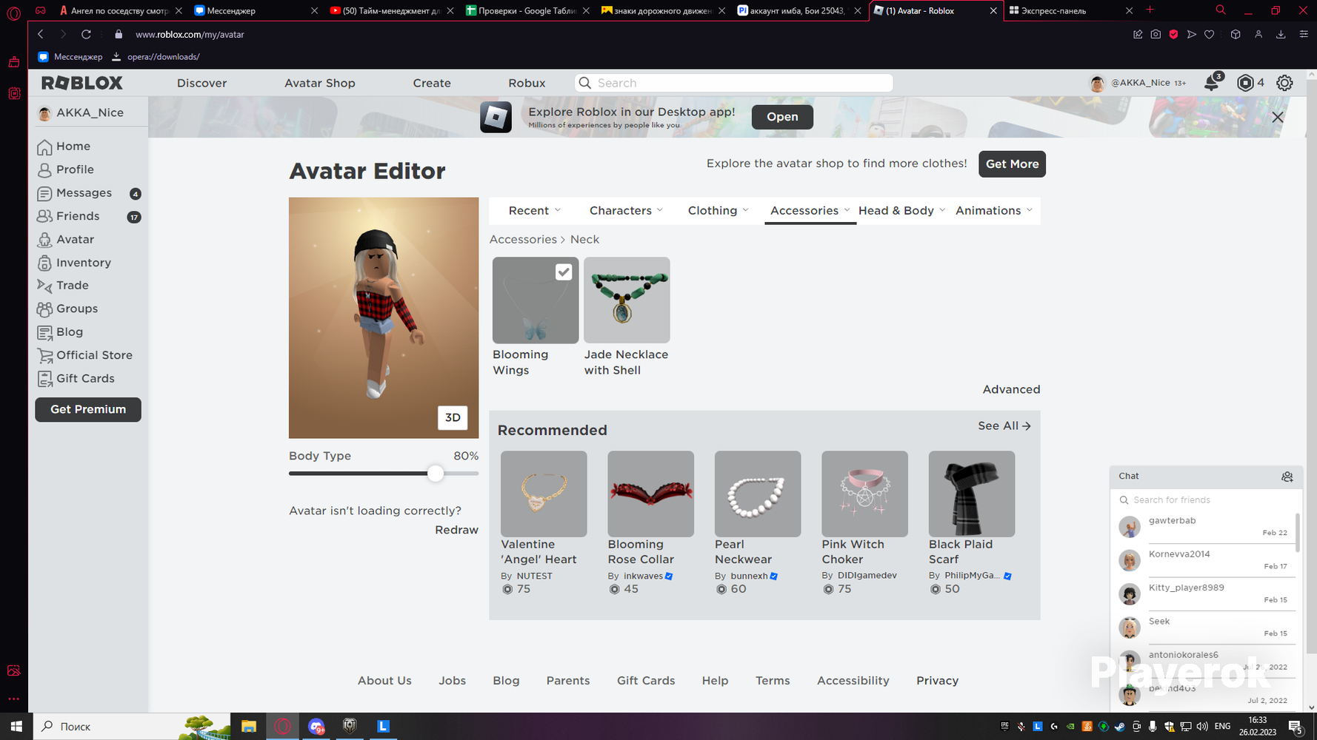This screenshot has width=1317, height=740.
Task: Switch to the Recent tab
Action: pos(534,211)
